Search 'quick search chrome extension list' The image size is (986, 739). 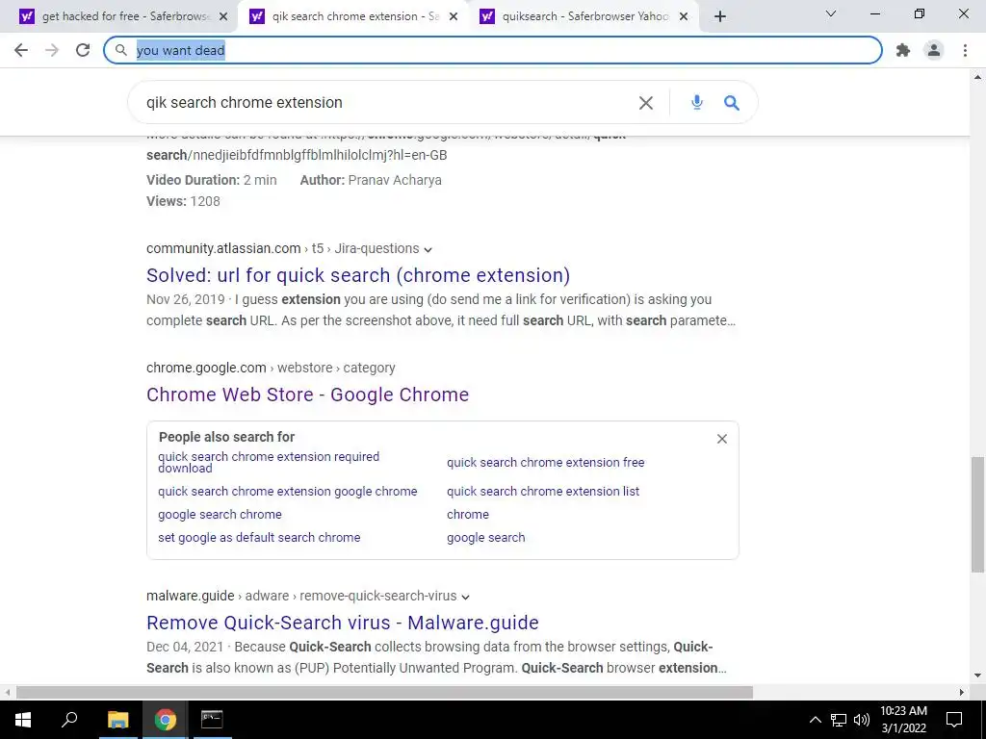[543, 492]
